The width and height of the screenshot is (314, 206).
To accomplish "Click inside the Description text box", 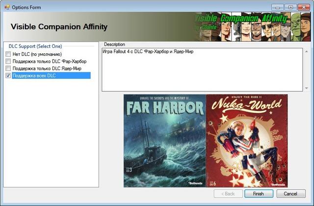I will point(202,69).
